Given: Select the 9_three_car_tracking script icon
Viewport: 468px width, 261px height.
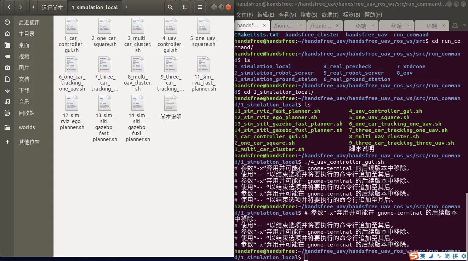Looking at the screenshot, I should pyautogui.click(x=171, y=64).
